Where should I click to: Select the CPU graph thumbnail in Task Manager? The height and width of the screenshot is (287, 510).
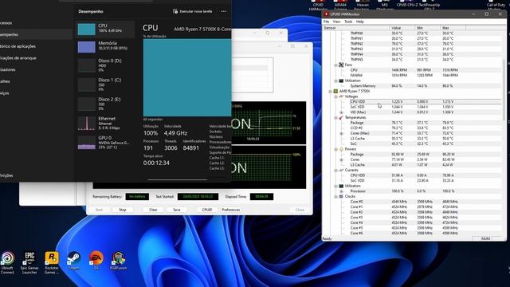click(87, 29)
